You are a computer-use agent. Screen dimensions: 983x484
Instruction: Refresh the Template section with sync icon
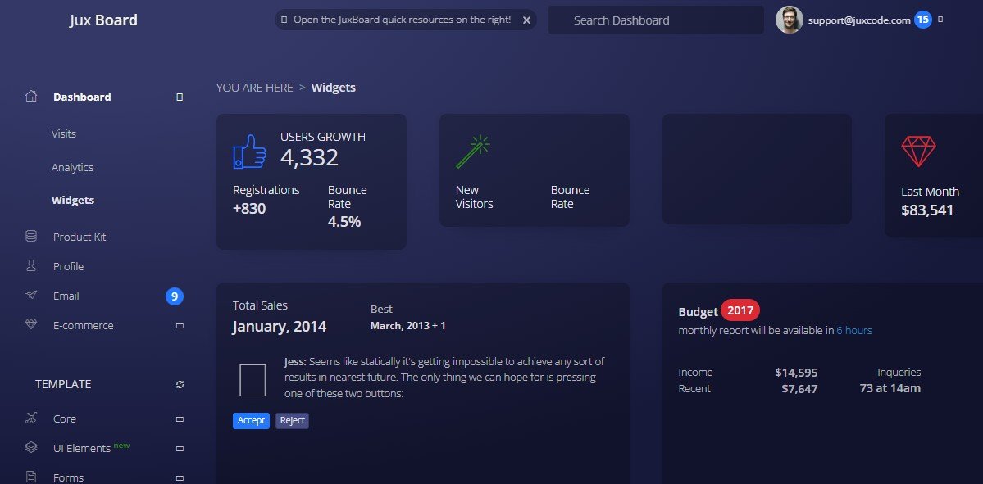(x=180, y=384)
